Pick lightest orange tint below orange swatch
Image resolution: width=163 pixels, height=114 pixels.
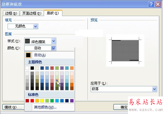point(72,73)
